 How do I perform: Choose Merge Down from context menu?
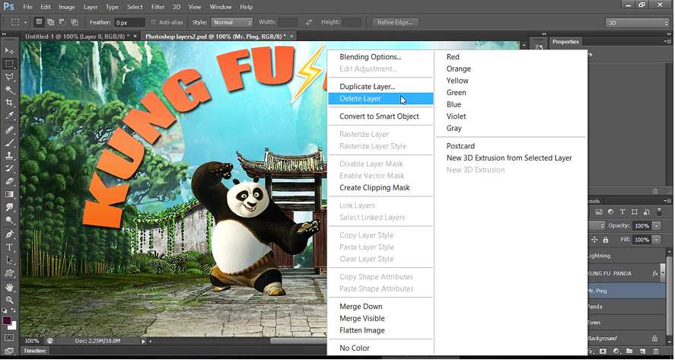click(x=380, y=307)
